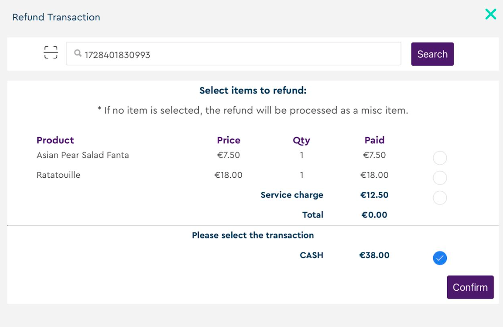Select the Service charge for refund

pyautogui.click(x=440, y=198)
